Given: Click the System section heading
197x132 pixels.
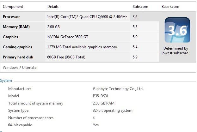Looking at the screenshot, I should pyautogui.click(x=6, y=81).
